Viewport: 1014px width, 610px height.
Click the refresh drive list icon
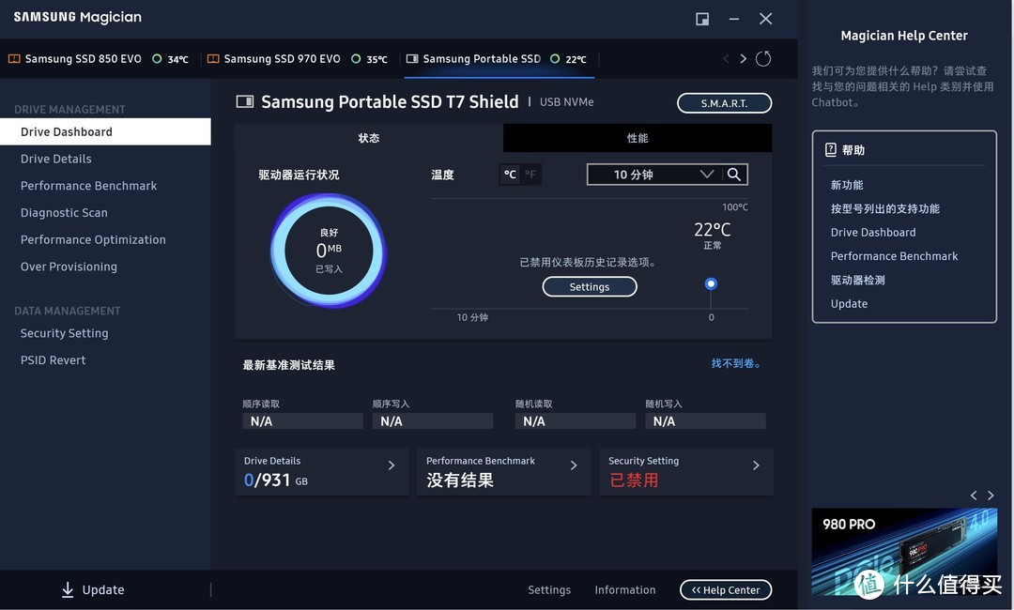(x=763, y=59)
